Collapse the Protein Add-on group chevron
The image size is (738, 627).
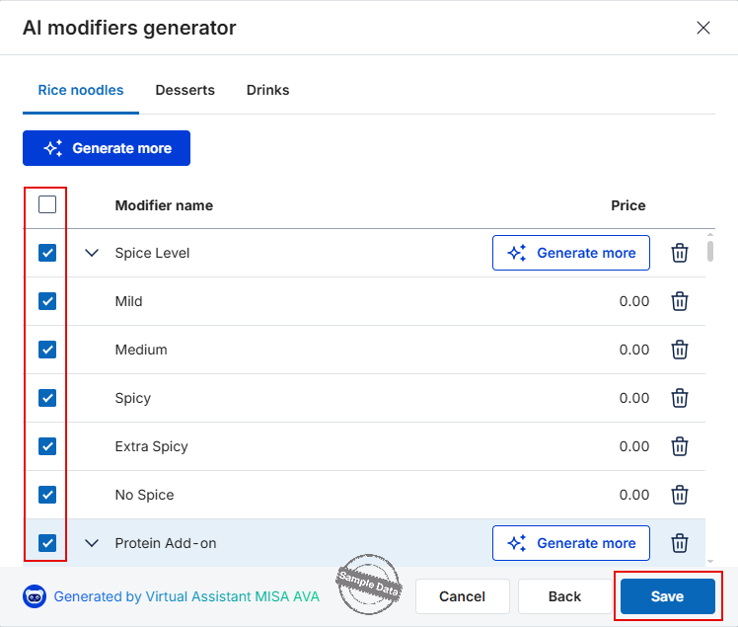tap(92, 543)
